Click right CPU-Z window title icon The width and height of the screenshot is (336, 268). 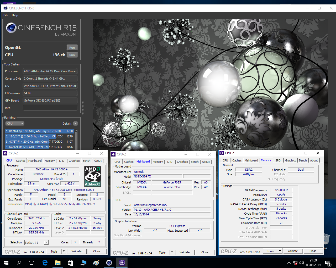[222, 153]
